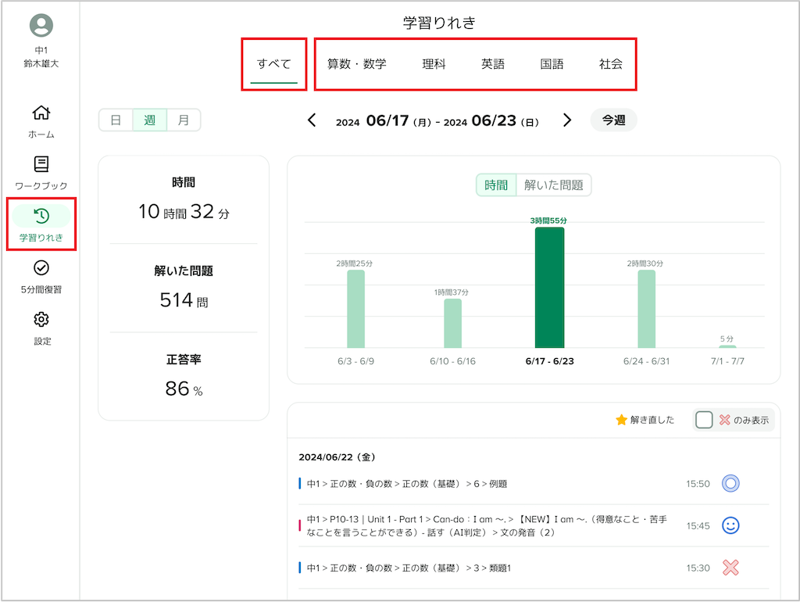Select the 英語 tab
The image size is (800, 602).
(x=493, y=64)
